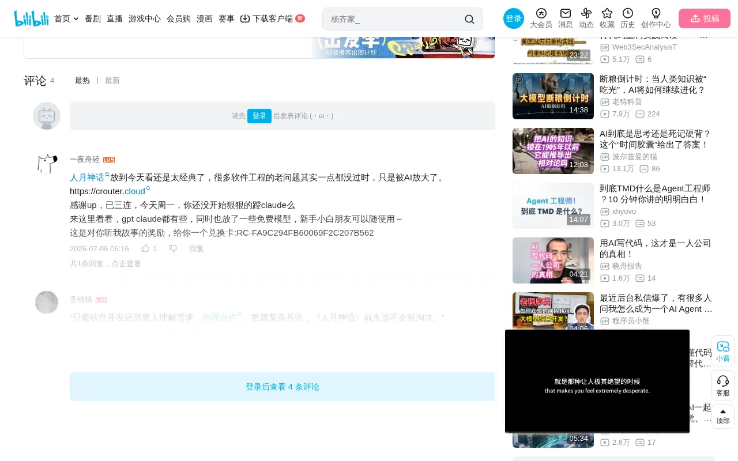
Task: Go back to top with 顶部
Action: (723, 417)
